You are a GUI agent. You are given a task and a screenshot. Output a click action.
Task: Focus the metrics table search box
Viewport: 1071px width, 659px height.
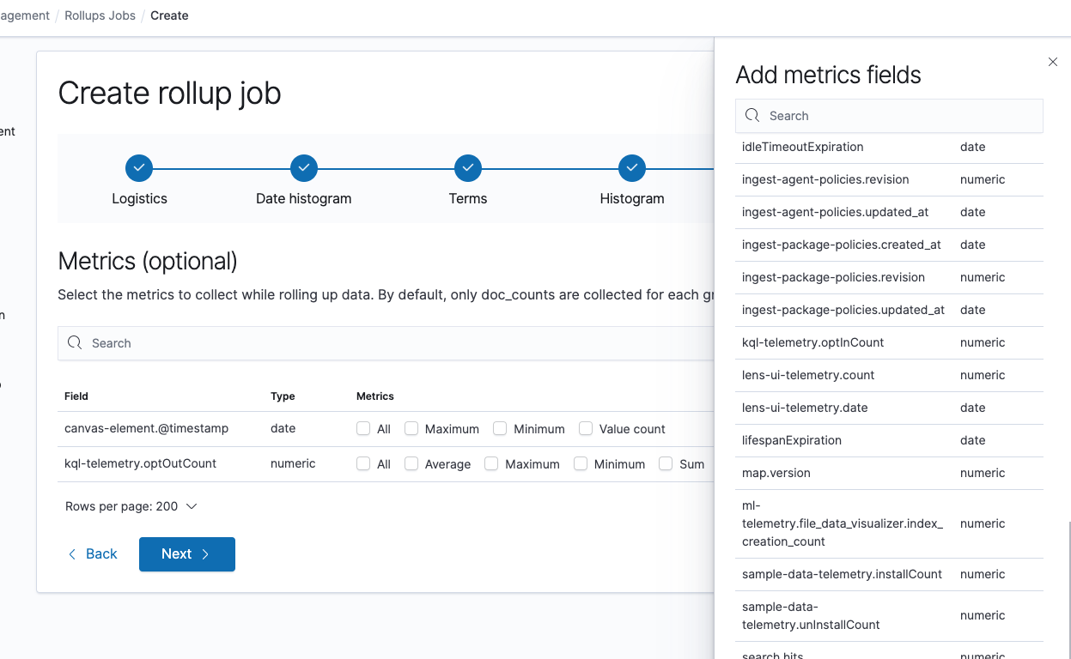tap(386, 343)
